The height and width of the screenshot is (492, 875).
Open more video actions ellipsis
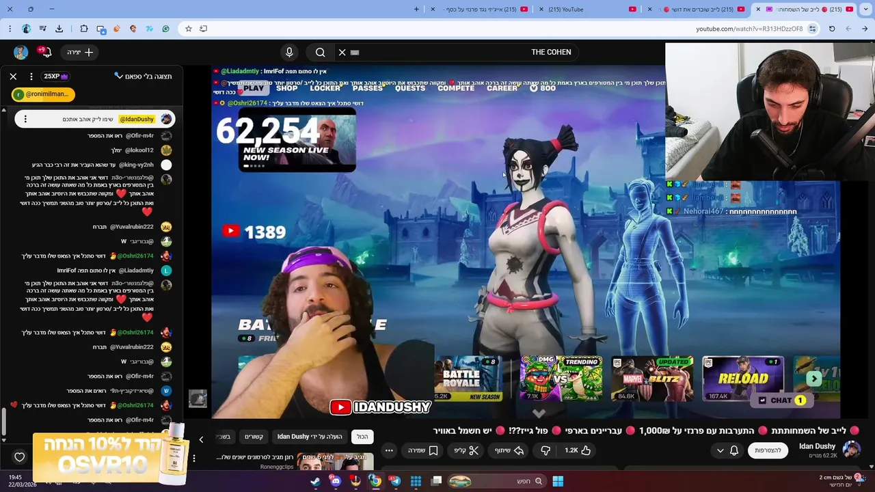[389, 450]
